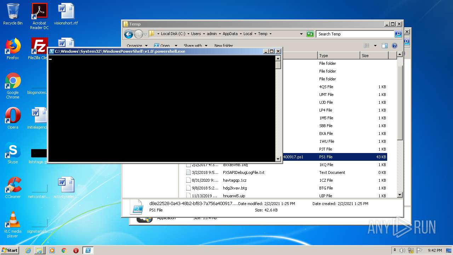Open the Start menu
The width and height of the screenshot is (453, 255).
coord(10,250)
